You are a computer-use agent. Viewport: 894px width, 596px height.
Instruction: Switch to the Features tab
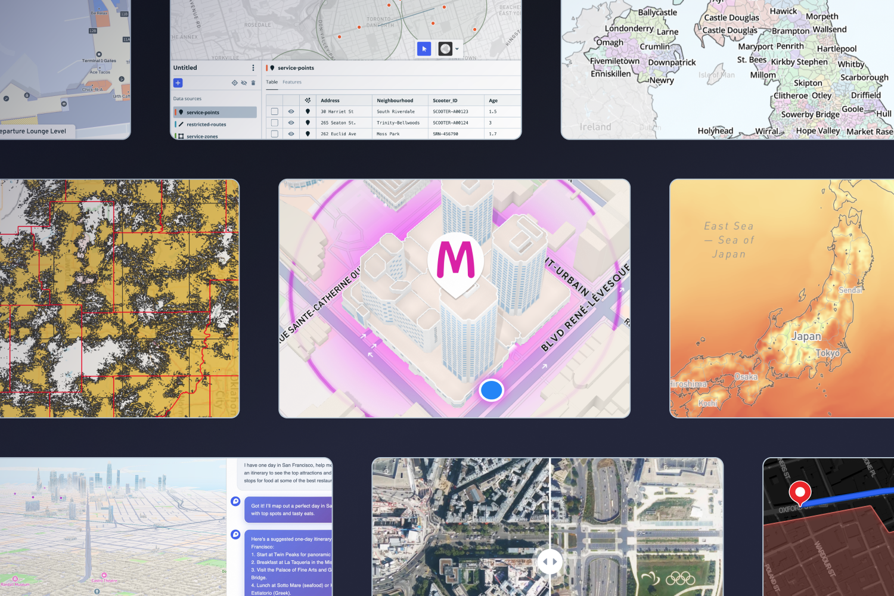(292, 82)
